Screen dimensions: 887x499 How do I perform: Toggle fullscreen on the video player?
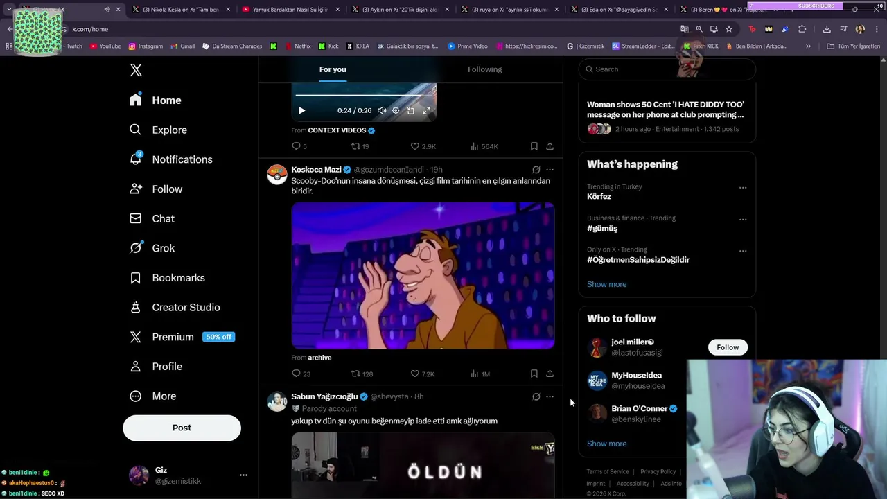coord(426,110)
